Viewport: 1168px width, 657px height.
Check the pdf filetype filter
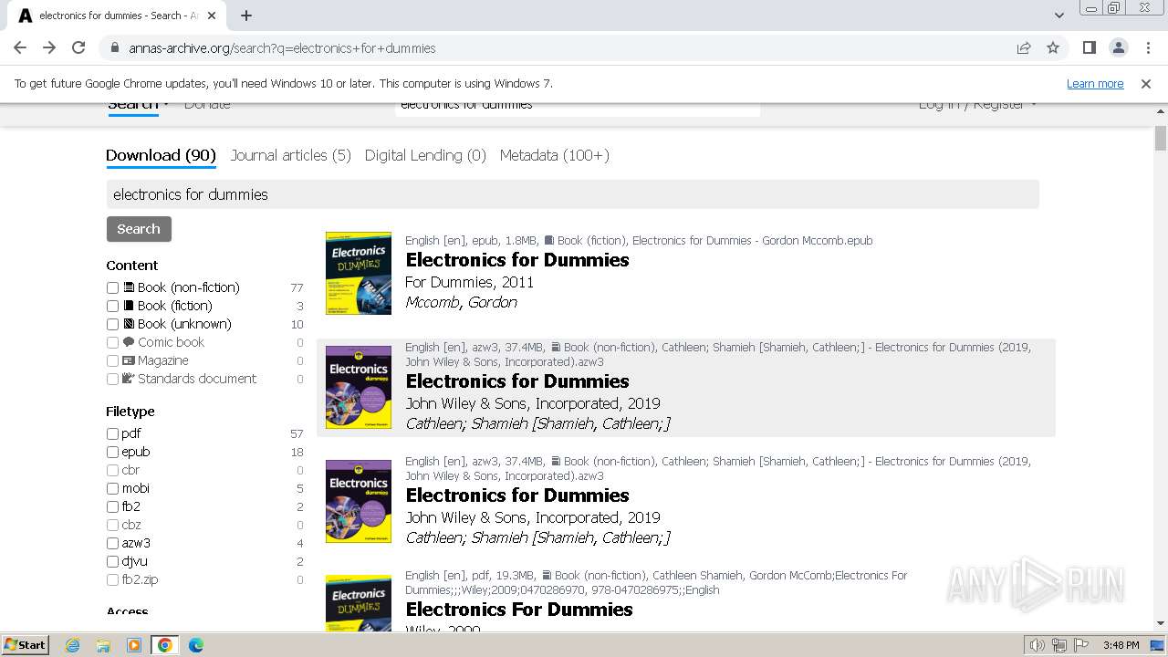(112, 433)
